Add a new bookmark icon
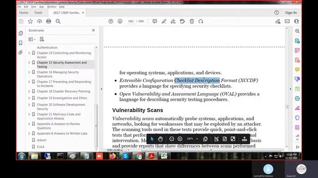Screen dimensions: 318x178 click(x=42, y=39)
